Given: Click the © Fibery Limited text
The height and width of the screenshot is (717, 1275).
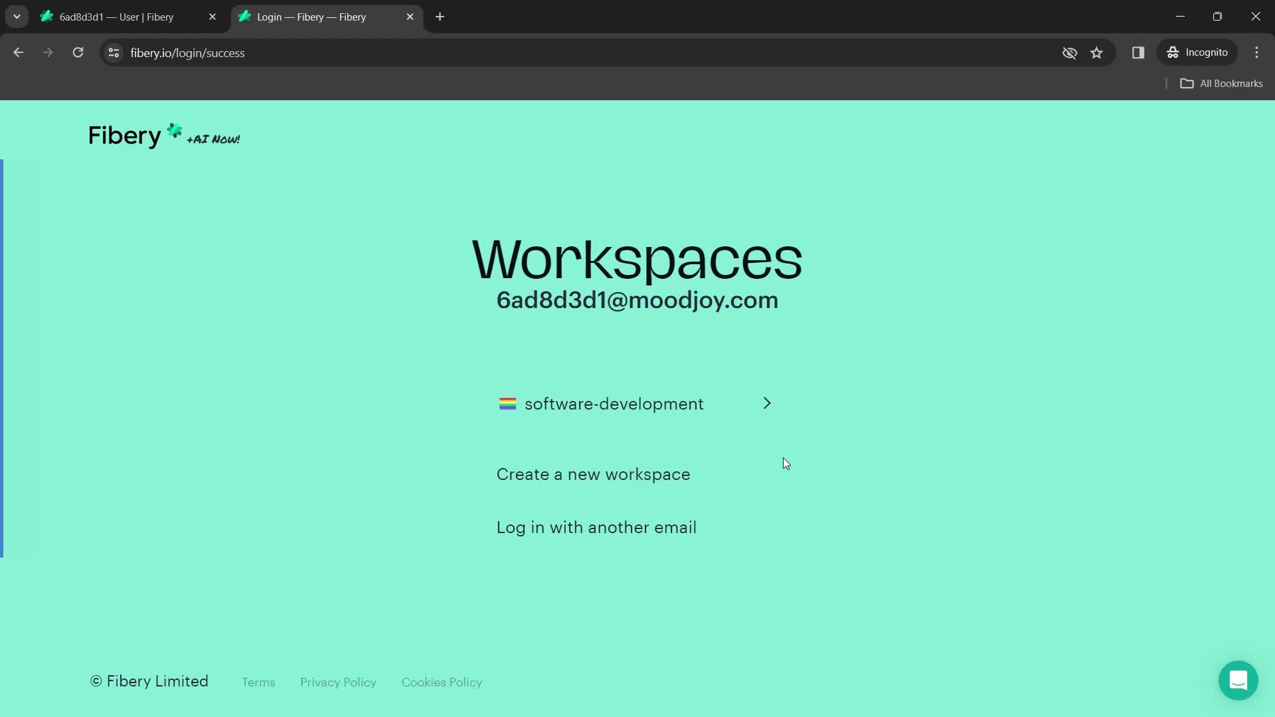Looking at the screenshot, I should [x=149, y=682].
